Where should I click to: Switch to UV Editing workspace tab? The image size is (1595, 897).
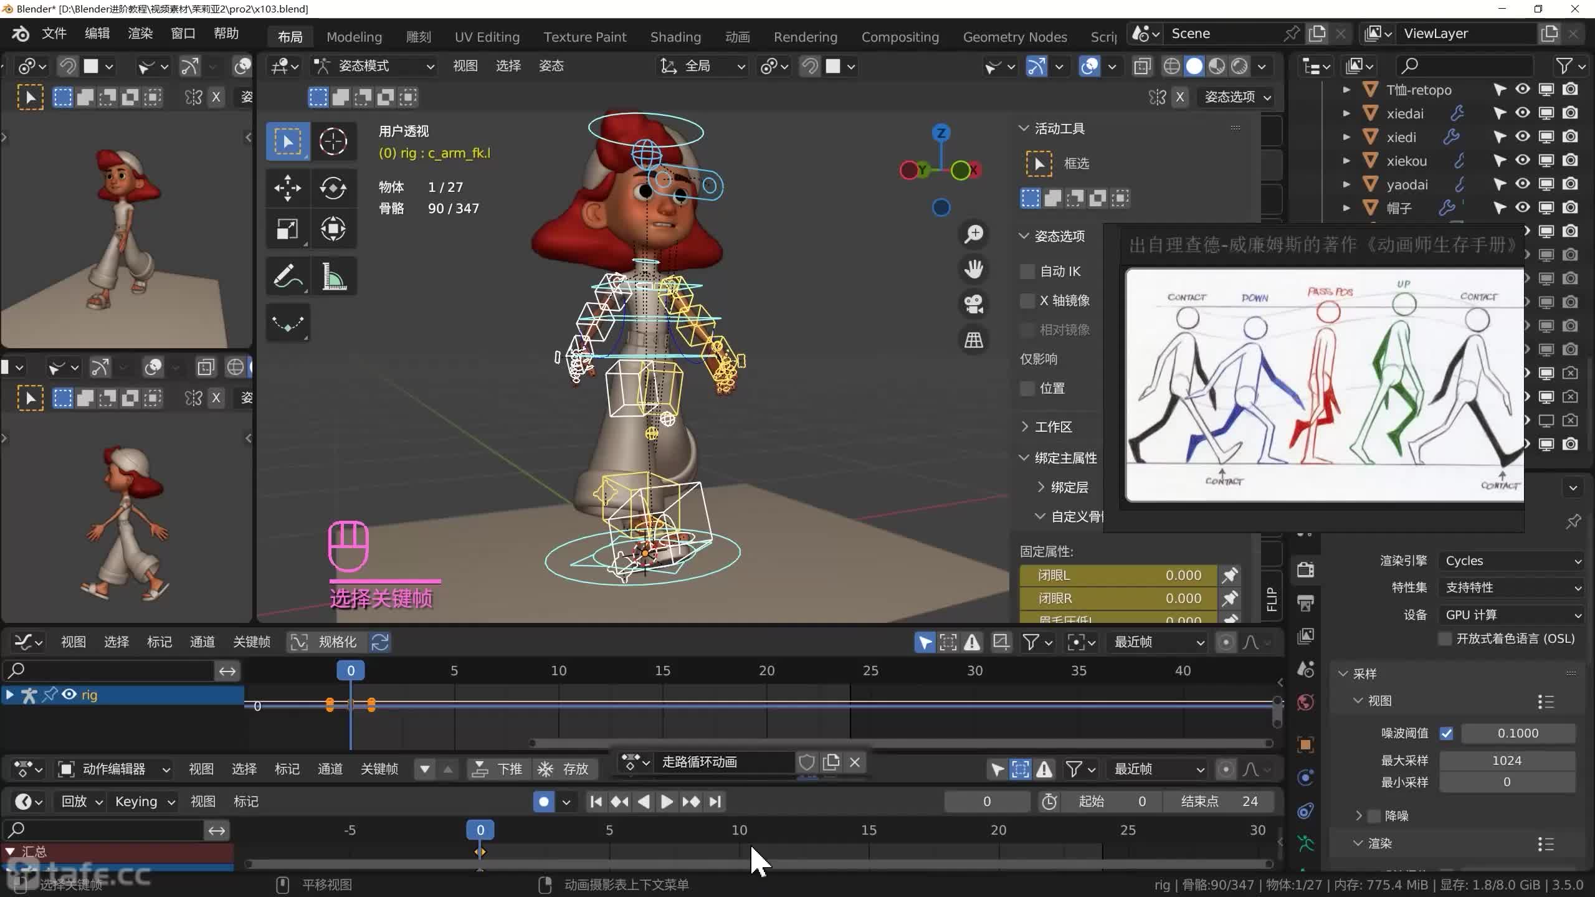click(x=487, y=37)
